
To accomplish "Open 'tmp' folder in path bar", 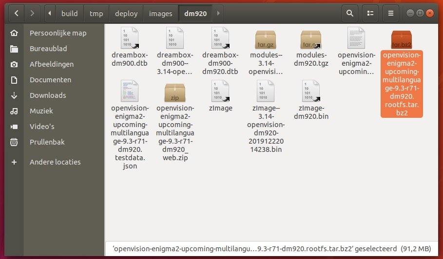I will (x=96, y=14).
